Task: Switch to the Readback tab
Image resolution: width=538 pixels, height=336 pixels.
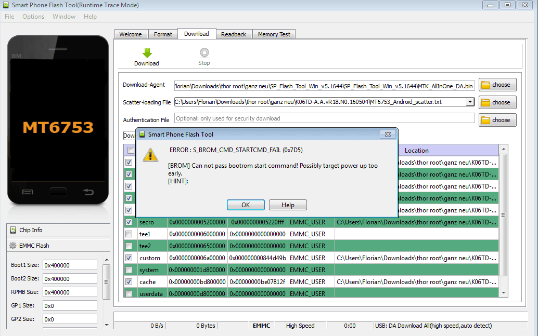Action: [x=234, y=34]
